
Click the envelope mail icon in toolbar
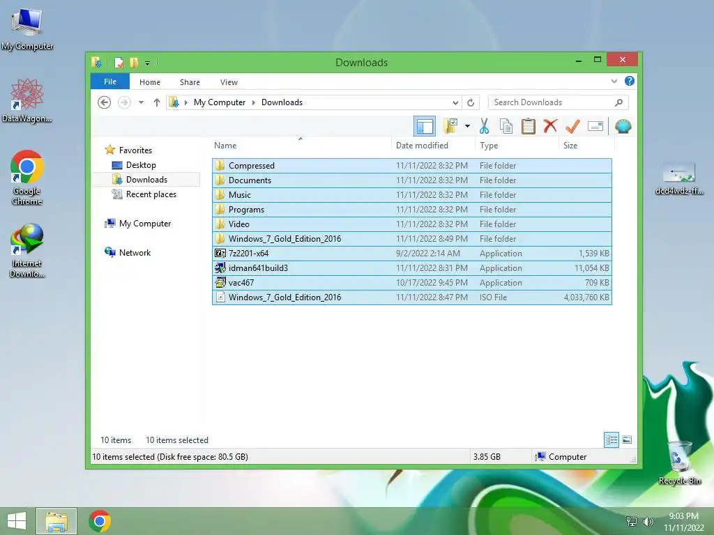coord(595,126)
